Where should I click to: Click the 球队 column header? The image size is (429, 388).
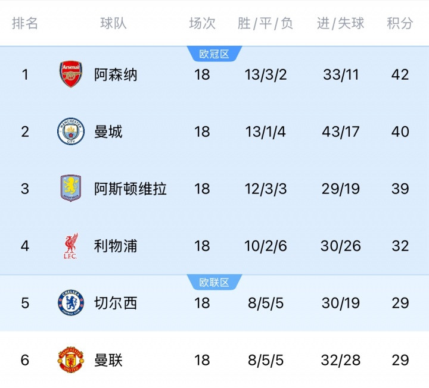click(113, 23)
